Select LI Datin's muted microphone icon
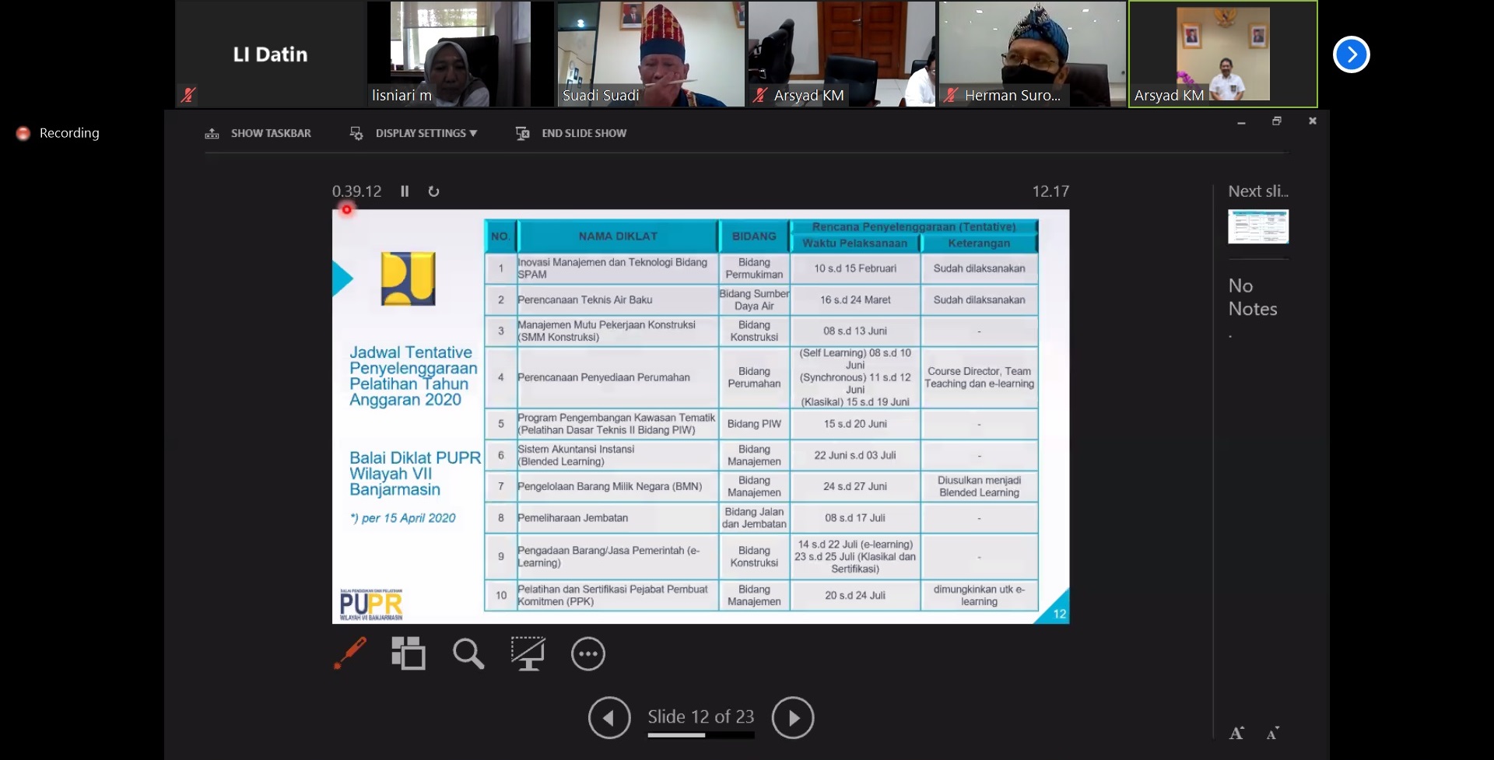This screenshot has height=760, width=1494. click(x=188, y=95)
